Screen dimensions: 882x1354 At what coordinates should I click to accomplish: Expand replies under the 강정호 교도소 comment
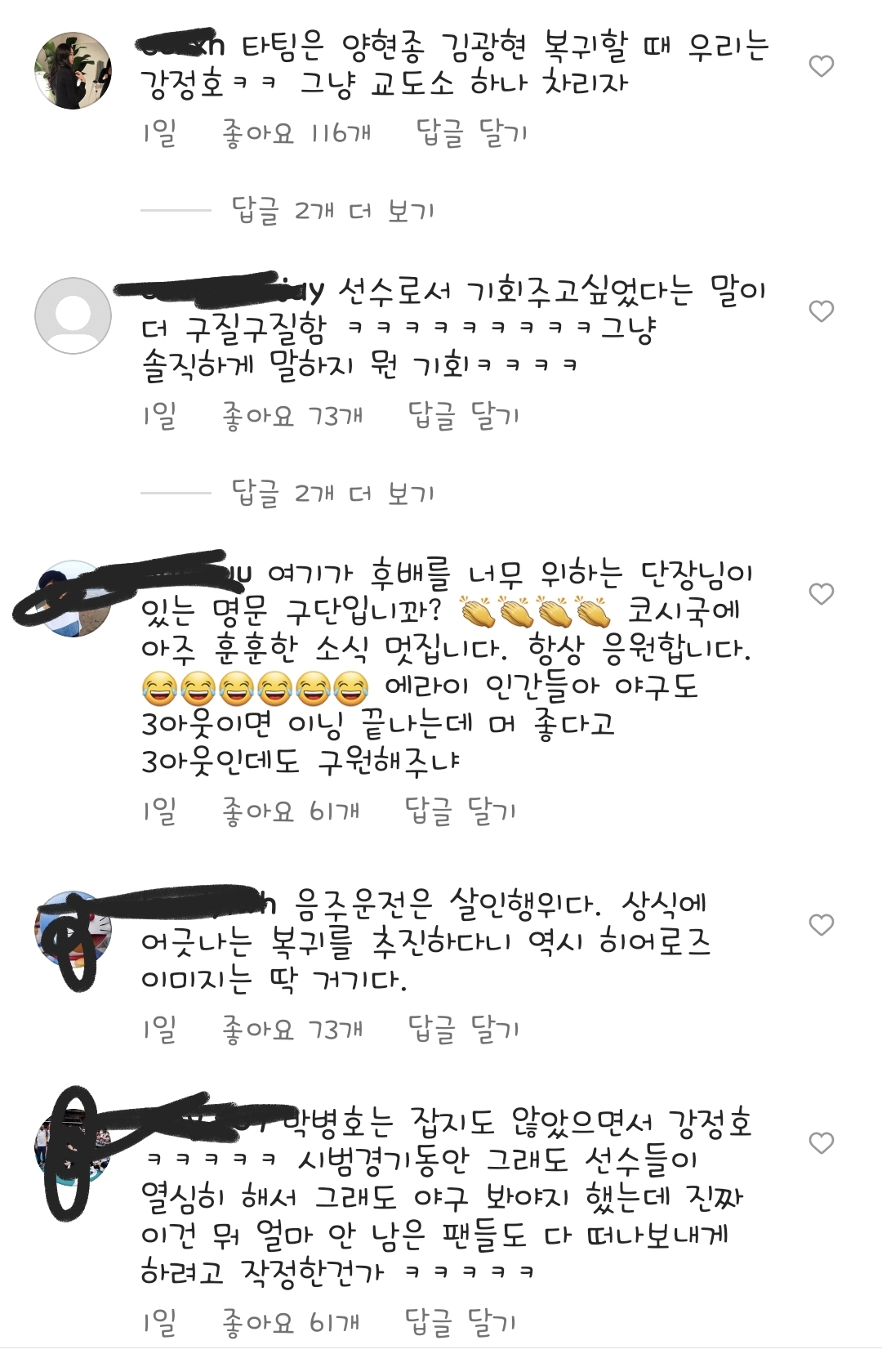[x=333, y=211]
